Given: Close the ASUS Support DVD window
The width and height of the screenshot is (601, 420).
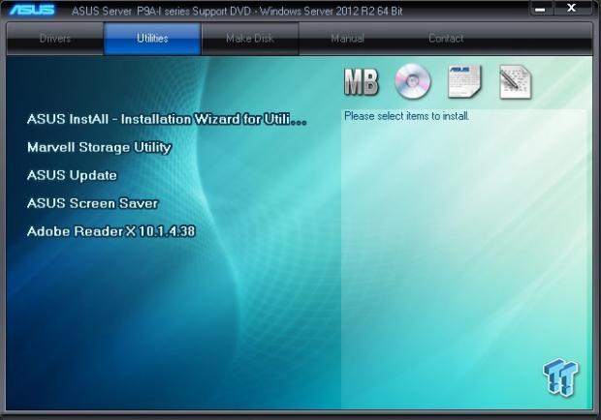Looking at the screenshot, I should coord(571,8).
